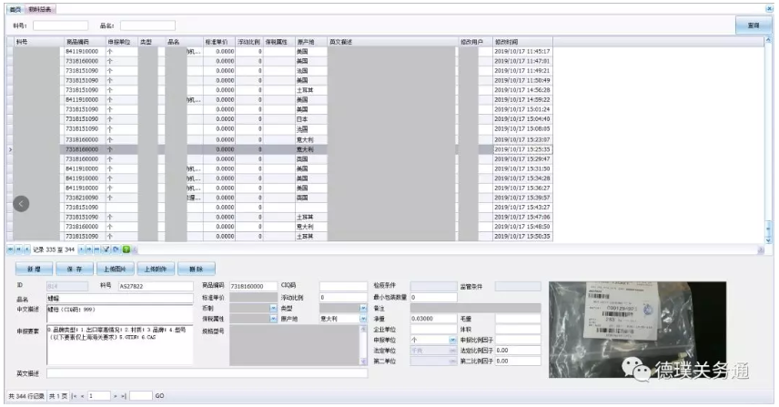Screen dimensions: 779x407
Task: Open the 类型 type dropdown
Action: coord(363,308)
